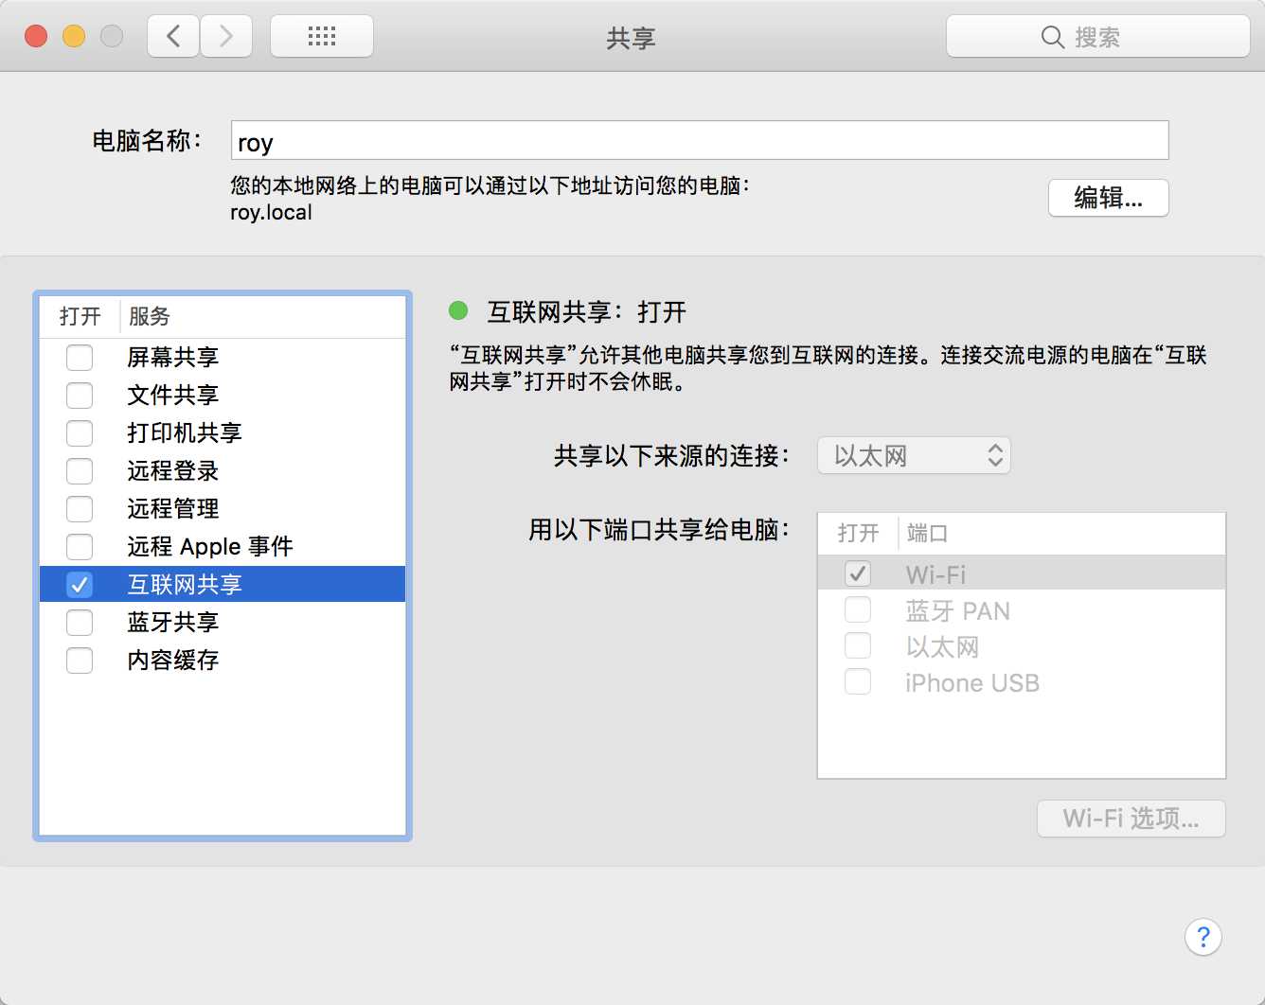Click into the 搜索 search field
Viewport: 1265px width, 1005px height.
[1098, 37]
